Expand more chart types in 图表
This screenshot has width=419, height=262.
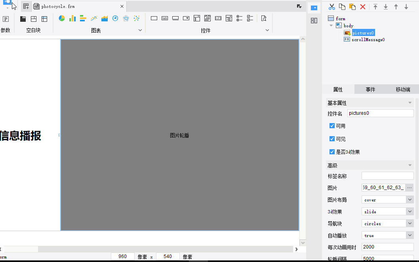point(140,30)
